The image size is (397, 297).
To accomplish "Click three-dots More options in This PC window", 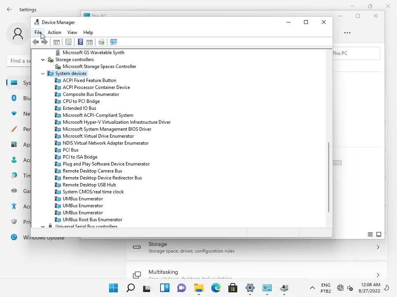I will click(x=347, y=32).
